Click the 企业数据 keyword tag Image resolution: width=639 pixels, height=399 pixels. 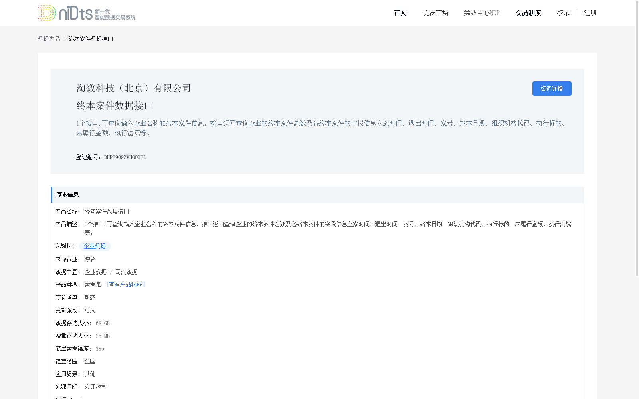[95, 246]
